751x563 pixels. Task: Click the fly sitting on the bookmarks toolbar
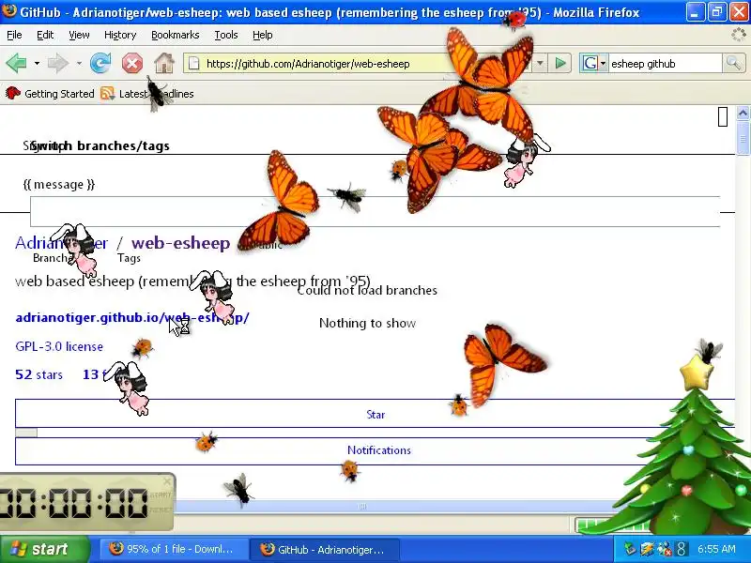point(156,94)
